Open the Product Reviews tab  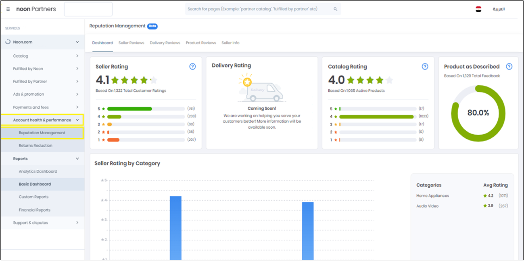pyautogui.click(x=201, y=43)
